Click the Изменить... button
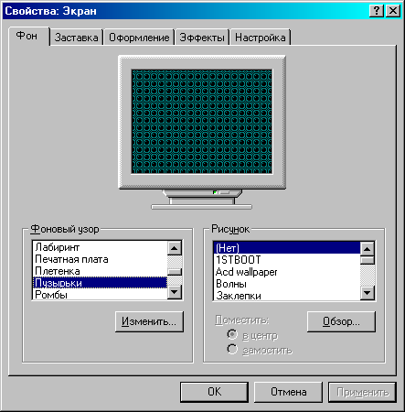This screenshot has height=412, width=405. click(149, 321)
